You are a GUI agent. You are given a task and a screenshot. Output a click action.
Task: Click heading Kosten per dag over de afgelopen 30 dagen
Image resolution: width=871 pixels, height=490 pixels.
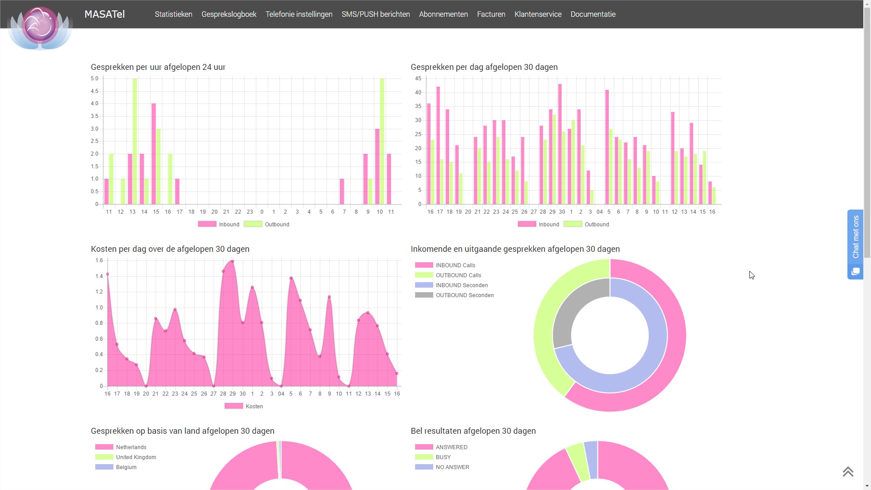170,249
